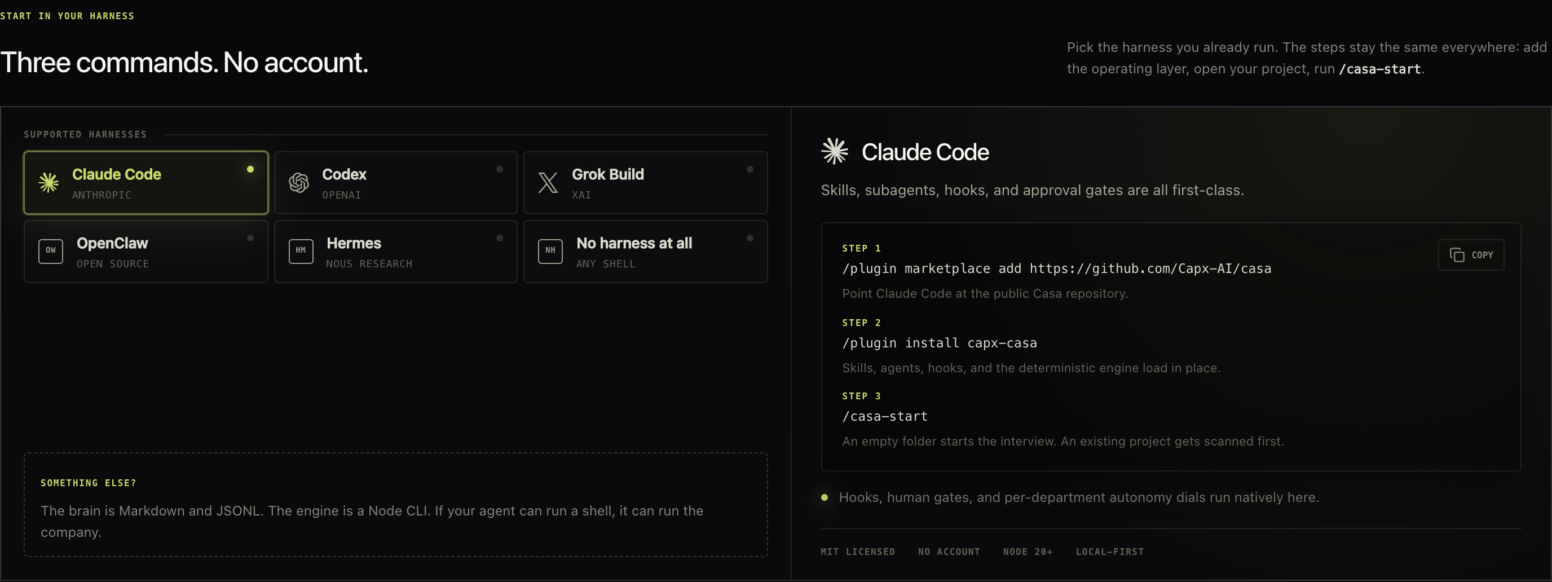The height and width of the screenshot is (582, 1552).
Task: Click the status dot on OpenClaw card
Action: tap(250, 238)
